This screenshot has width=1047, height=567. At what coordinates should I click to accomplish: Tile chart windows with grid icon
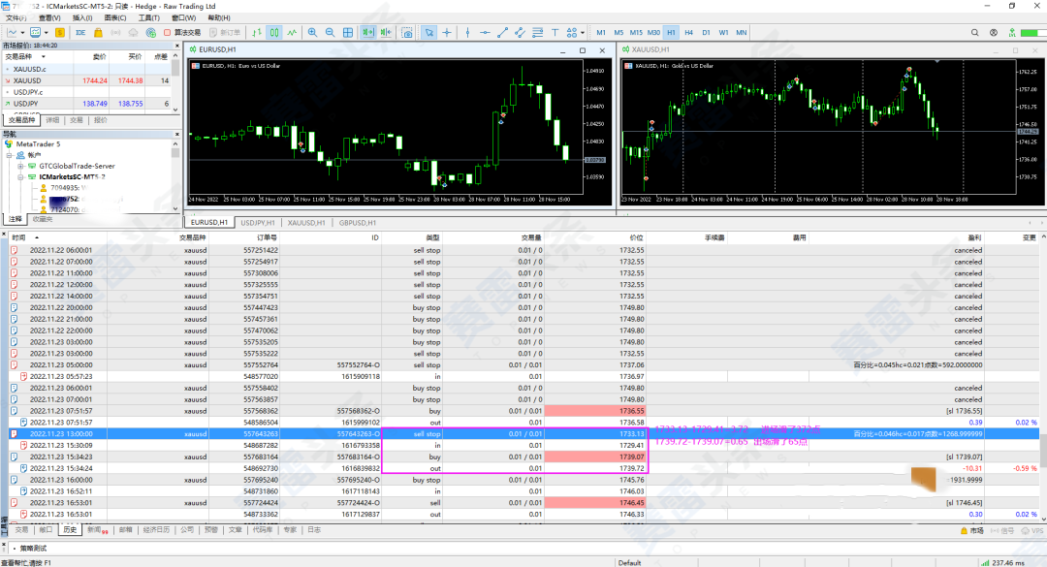[348, 32]
